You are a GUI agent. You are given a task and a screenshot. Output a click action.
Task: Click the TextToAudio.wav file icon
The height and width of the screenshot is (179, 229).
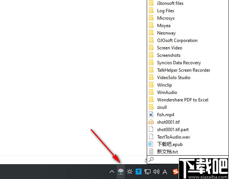tap(151, 137)
